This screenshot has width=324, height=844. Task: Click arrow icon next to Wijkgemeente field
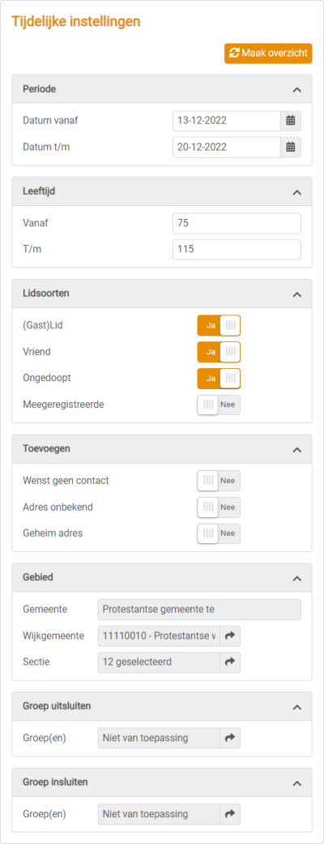point(230,636)
